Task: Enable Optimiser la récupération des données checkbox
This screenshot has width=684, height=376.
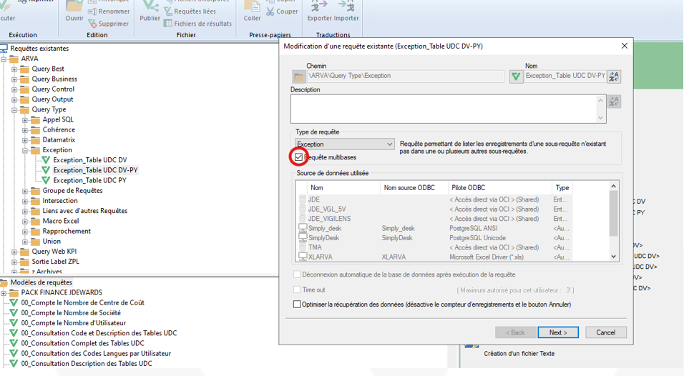Action: click(298, 305)
